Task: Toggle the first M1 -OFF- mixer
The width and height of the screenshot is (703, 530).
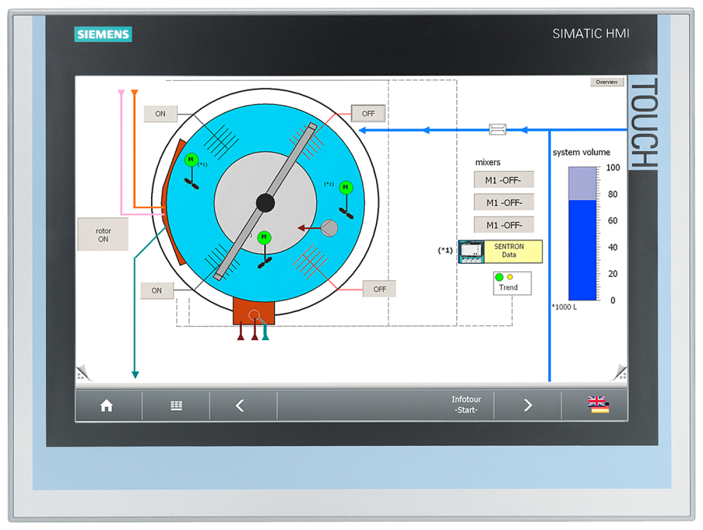Action: [503, 179]
